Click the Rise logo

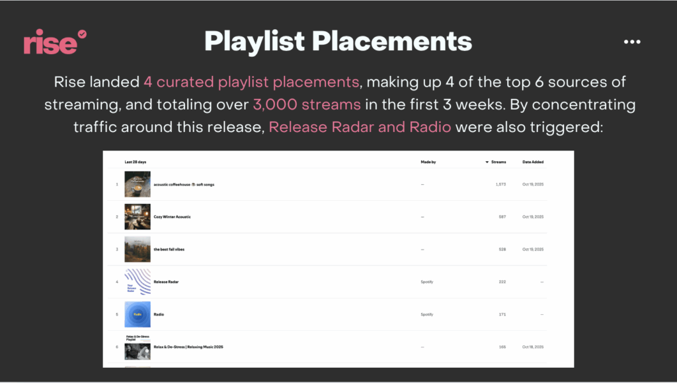click(x=56, y=42)
